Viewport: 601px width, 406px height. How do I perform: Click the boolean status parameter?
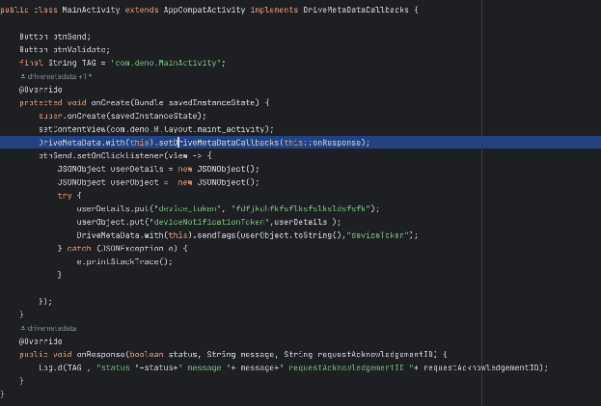click(x=163, y=354)
